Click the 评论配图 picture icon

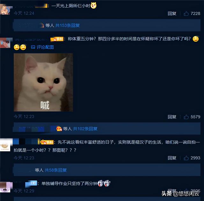tap(33, 47)
